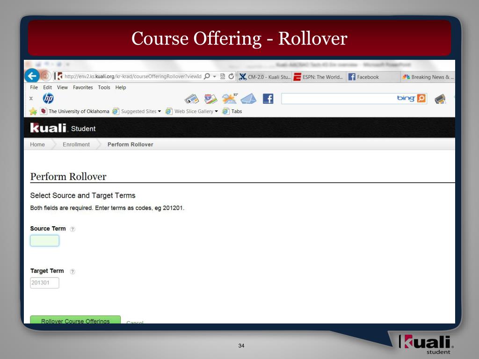The image size is (479, 359).
Task: Click the Rollover Course Offerings button
Action: [x=75, y=320]
